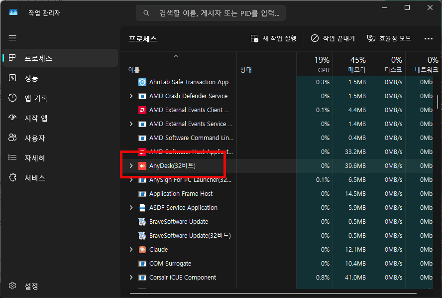Sort by 메모리 column header
Screen dimensions: 442x298
click(351, 64)
